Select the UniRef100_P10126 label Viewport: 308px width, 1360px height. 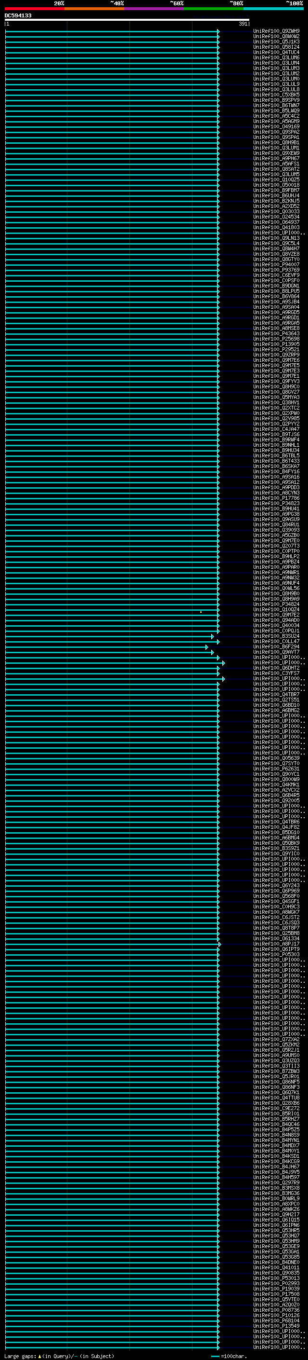(x=276, y=1315)
